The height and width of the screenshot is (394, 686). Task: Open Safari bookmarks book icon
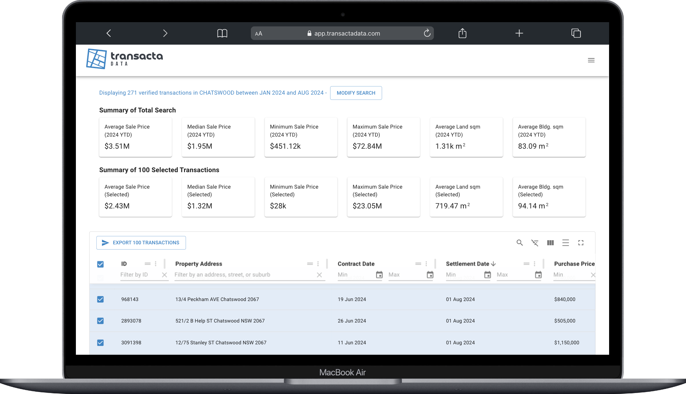222,33
